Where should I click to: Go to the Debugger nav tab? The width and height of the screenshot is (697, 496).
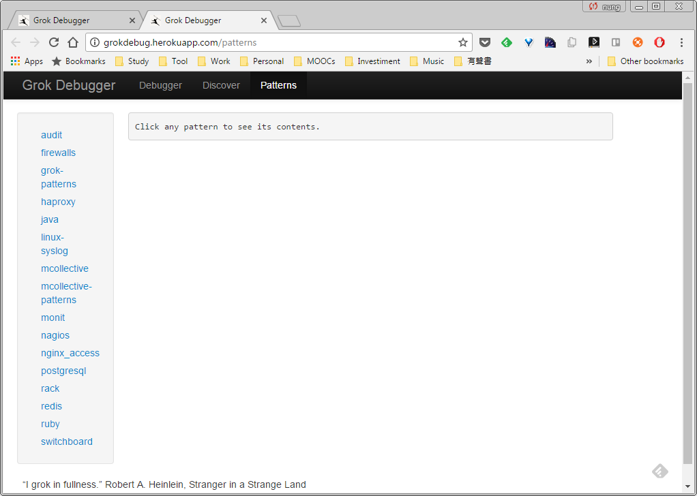(x=160, y=85)
